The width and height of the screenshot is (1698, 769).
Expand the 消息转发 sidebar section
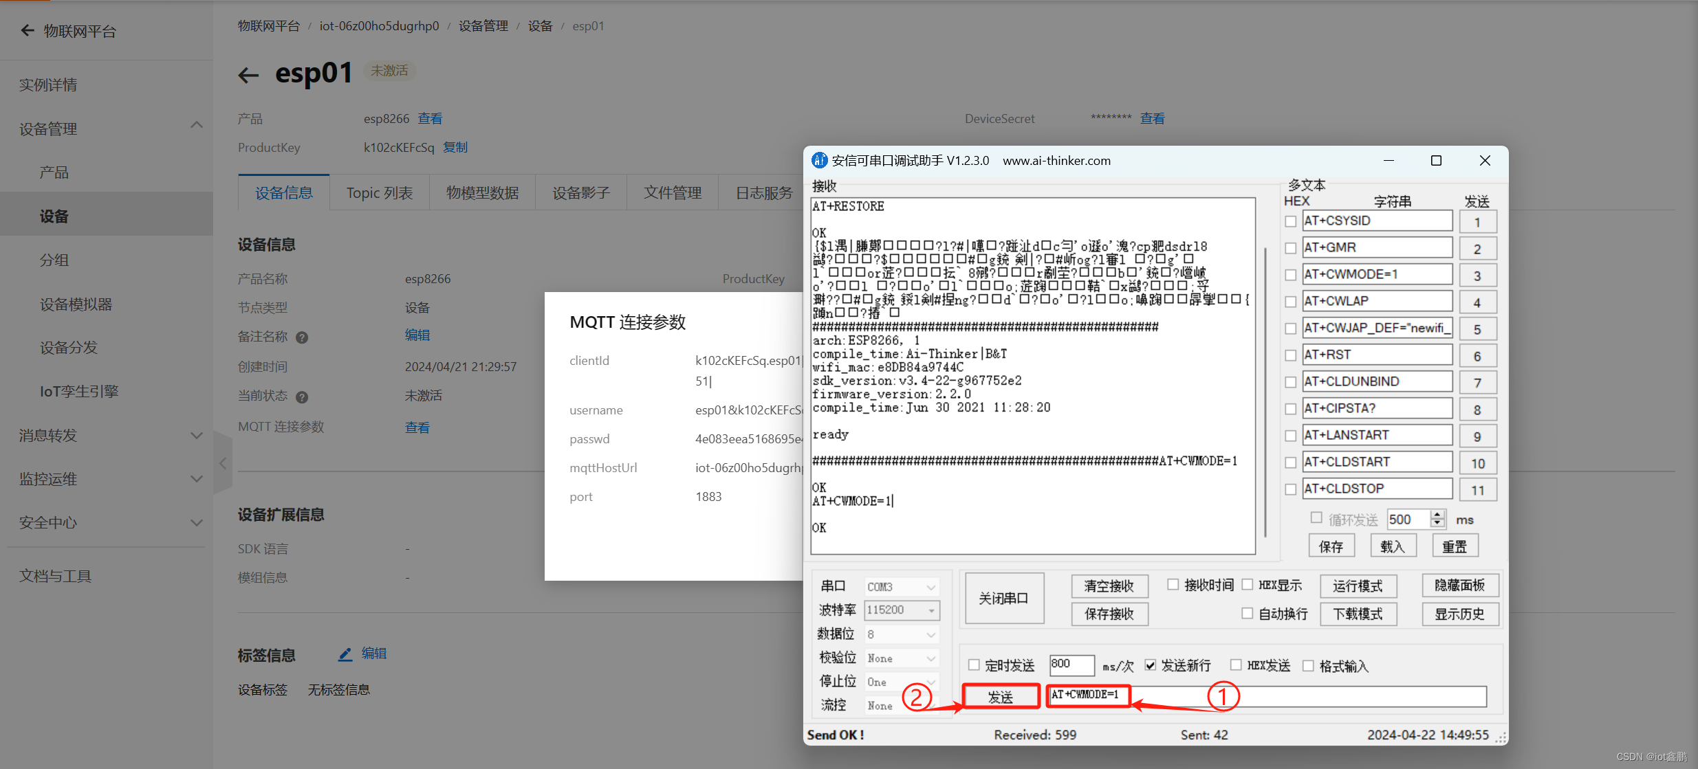(197, 436)
